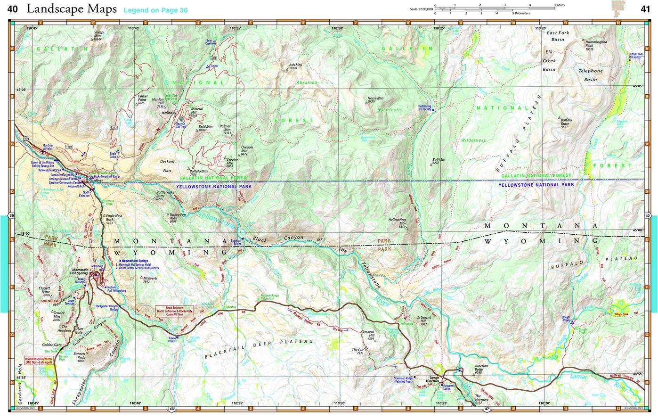Click the page number 41 header

point(645,8)
